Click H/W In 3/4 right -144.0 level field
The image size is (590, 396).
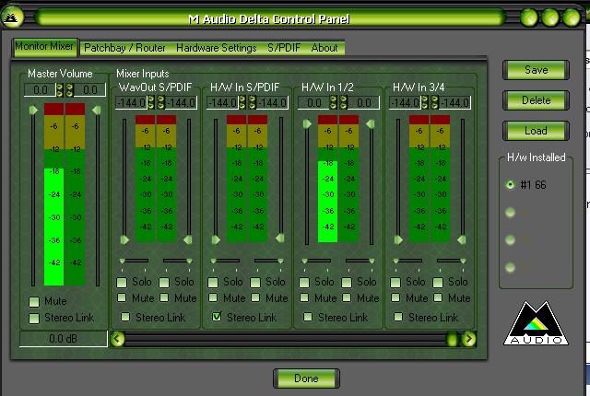(454, 102)
